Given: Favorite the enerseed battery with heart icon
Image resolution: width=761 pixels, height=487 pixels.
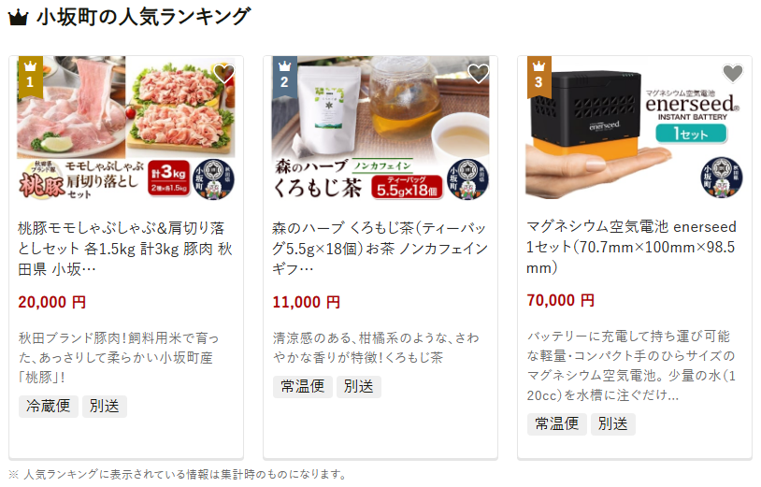Looking at the screenshot, I should pyautogui.click(x=732, y=73).
